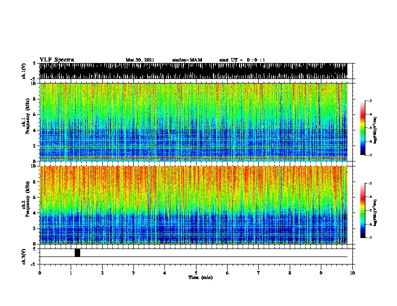Viewport: 397px width, 306px height.
Task: Click the black pulse marker in ch.3 panel
Action: click(x=77, y=252)
